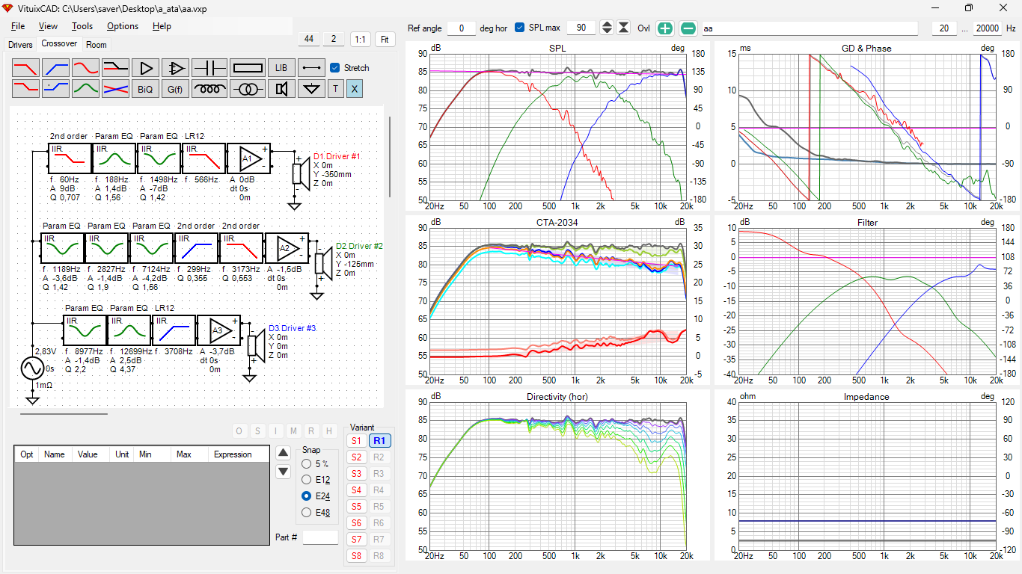Add a G(f) transfer function block
This screenshot has height=574, width=1022.
point(176,89)
